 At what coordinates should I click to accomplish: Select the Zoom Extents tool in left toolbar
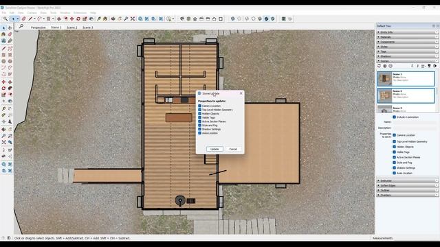click(x=3, y=142)
